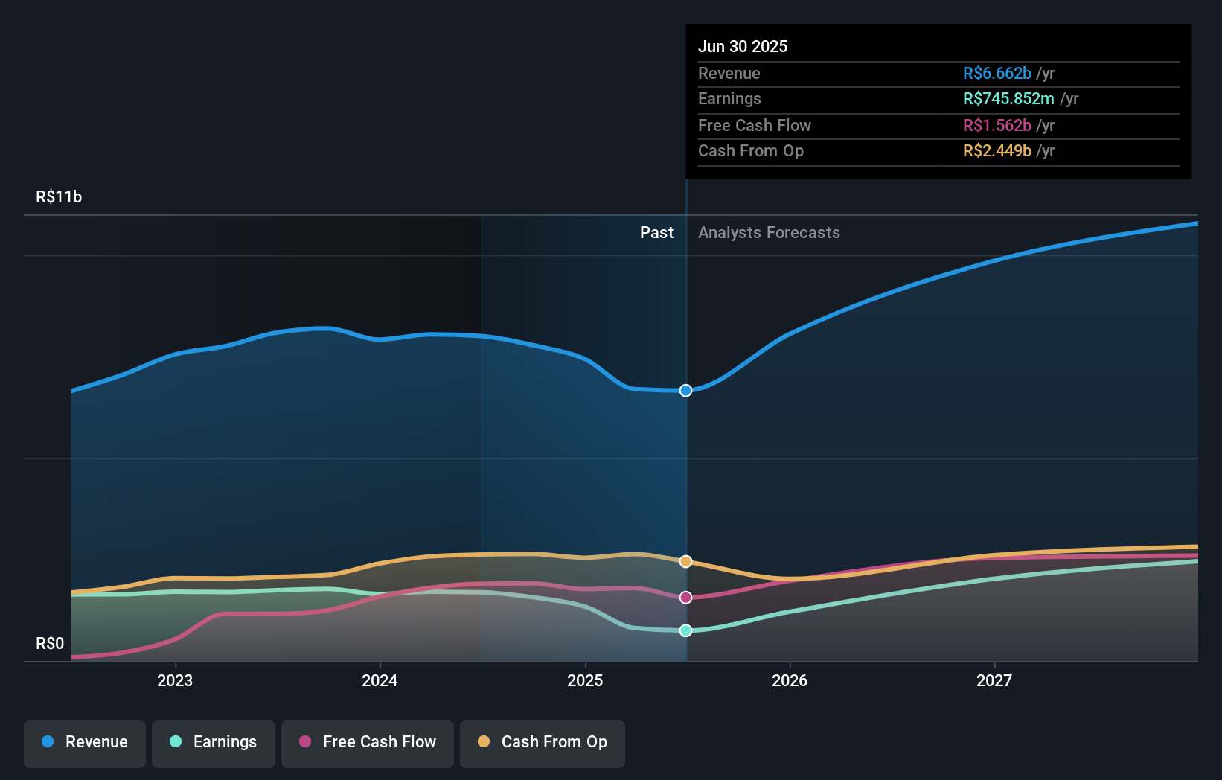This screenshot has height=780, width=1222.
Task: Open the Free Cash Flow legend item
Action: (368, 743)
